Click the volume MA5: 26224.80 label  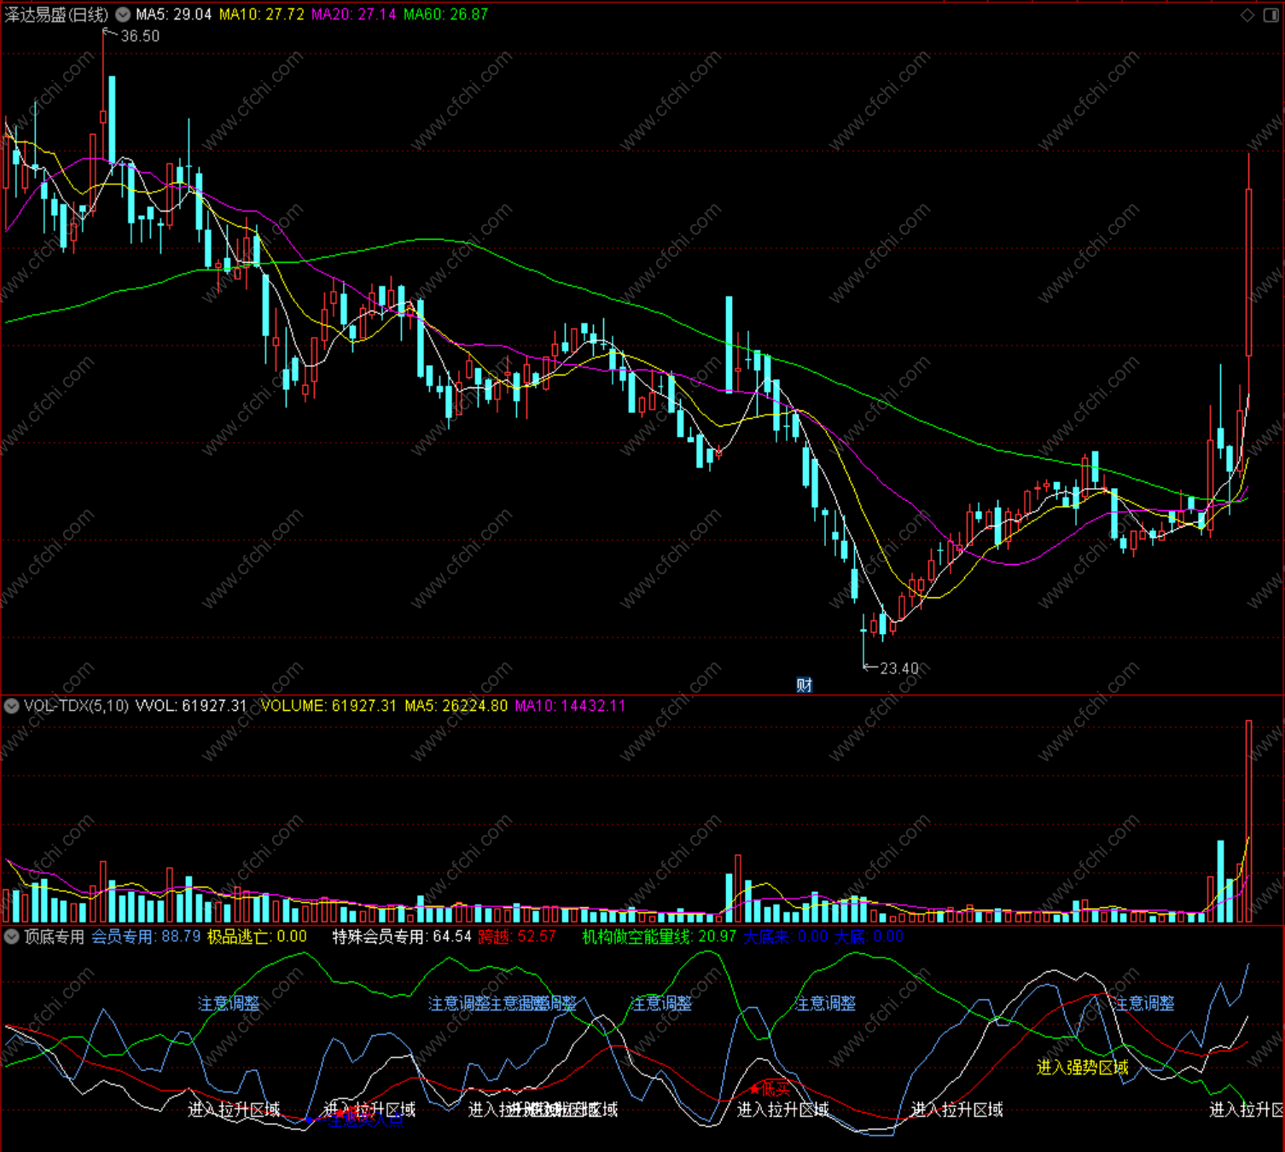pos(456,706)
